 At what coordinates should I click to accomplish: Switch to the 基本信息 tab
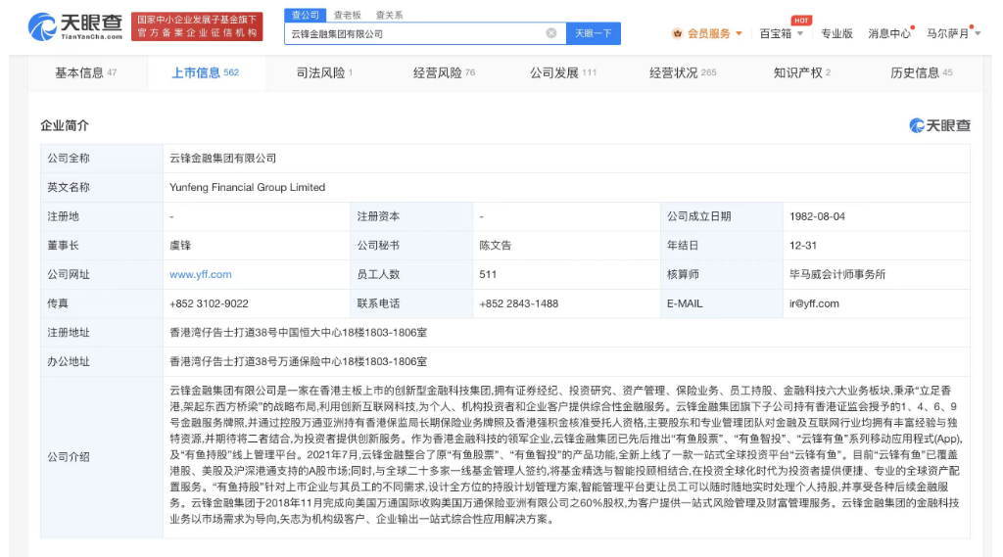[x=86, y=72]
